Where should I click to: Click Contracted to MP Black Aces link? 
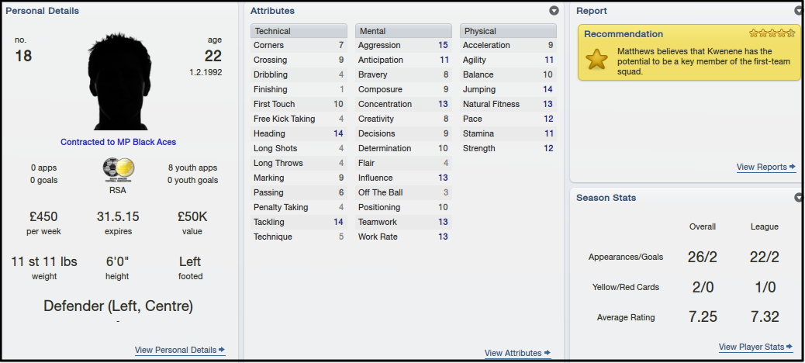point(118,142)
